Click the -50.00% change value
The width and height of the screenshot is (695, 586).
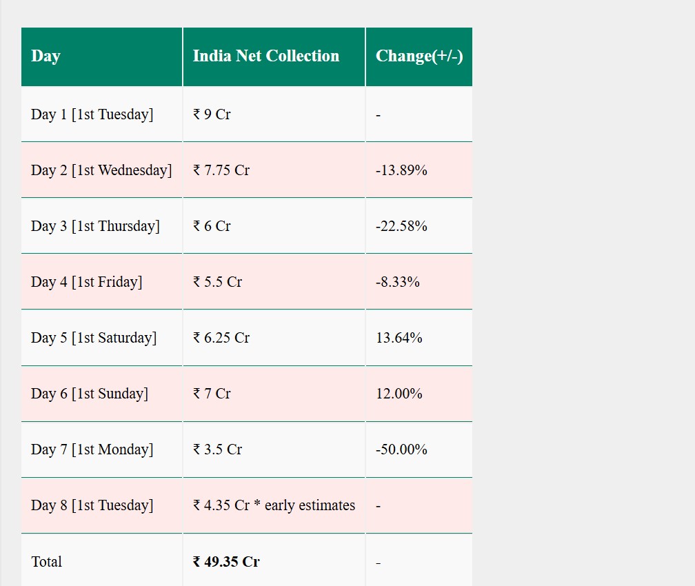pos(401,449)
